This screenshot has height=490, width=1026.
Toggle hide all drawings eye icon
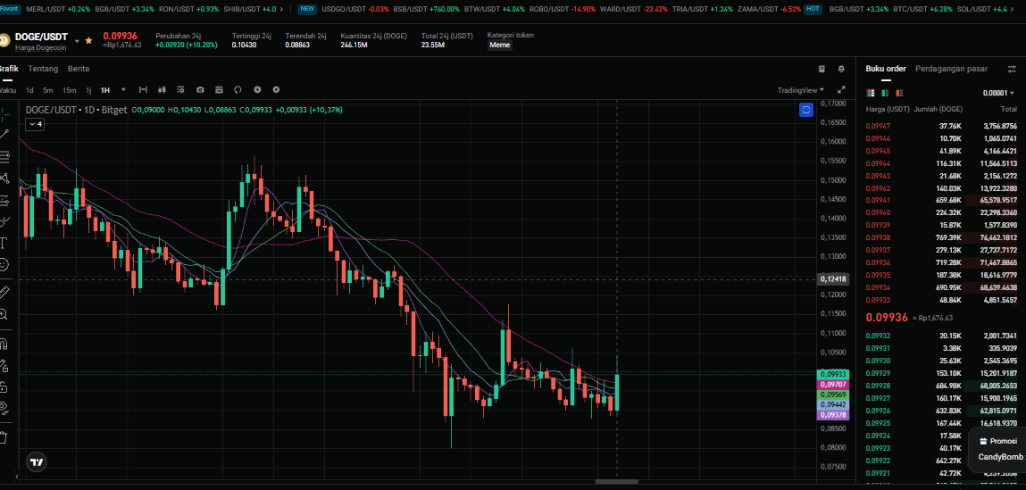click(x=4, y=408)
